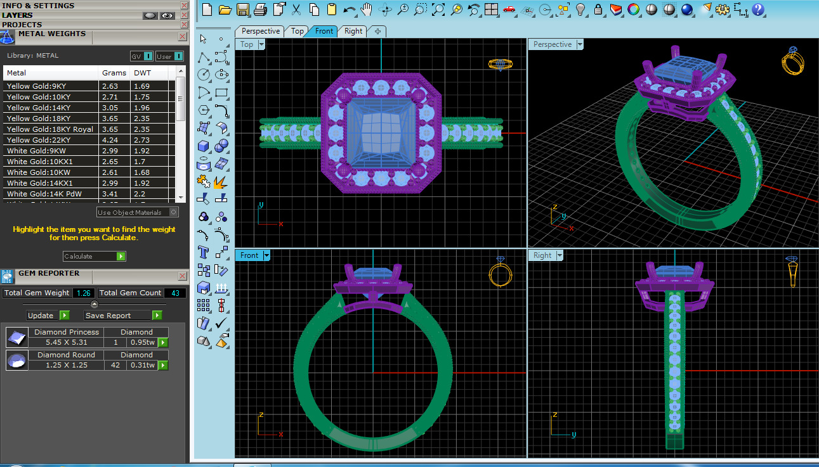This screenshot has width=819, height=467.
Task: Open help with question mark icon
Action: tap(757, 10)
